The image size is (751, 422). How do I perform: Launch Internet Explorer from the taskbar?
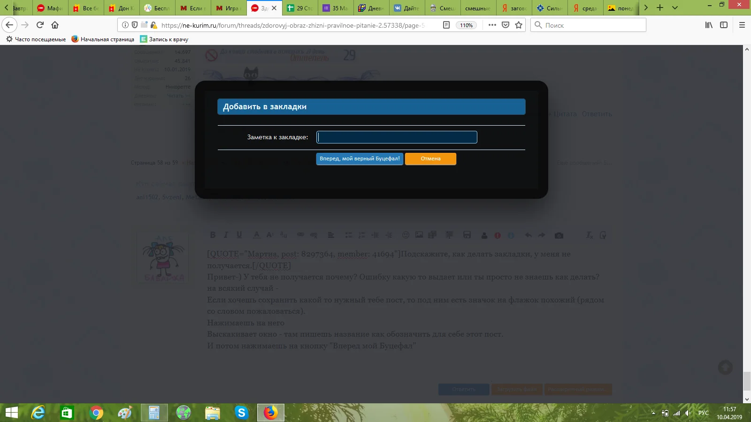(x=38, y=413)
